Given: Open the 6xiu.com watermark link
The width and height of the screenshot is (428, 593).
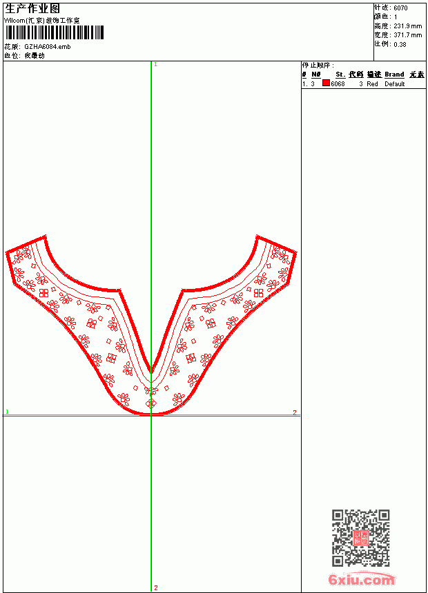Looking at the screenshot, I should click(361, 579).
